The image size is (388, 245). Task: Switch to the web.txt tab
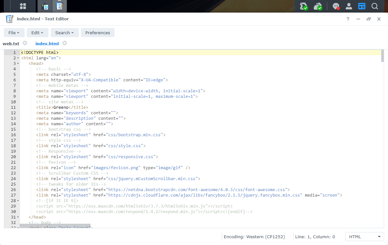11,43
